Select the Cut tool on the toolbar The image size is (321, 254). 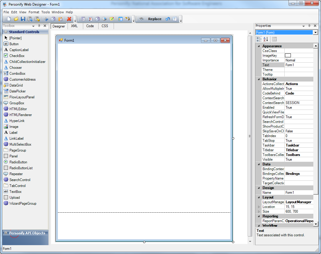point(45,19)
